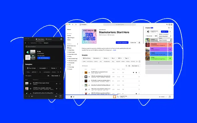Open the Foley collection artwork thumbnail
Screen dimensions: 197x123
[30, 55]
